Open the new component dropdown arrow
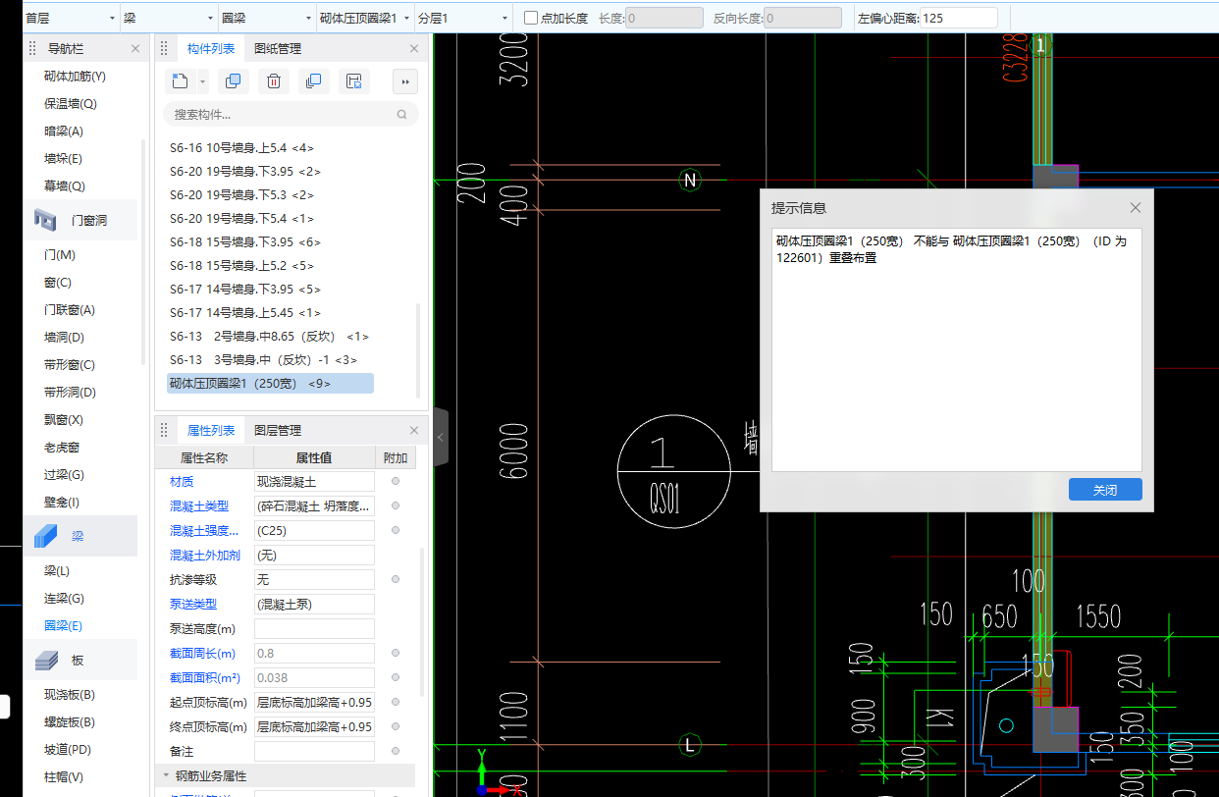 (202, 81)
